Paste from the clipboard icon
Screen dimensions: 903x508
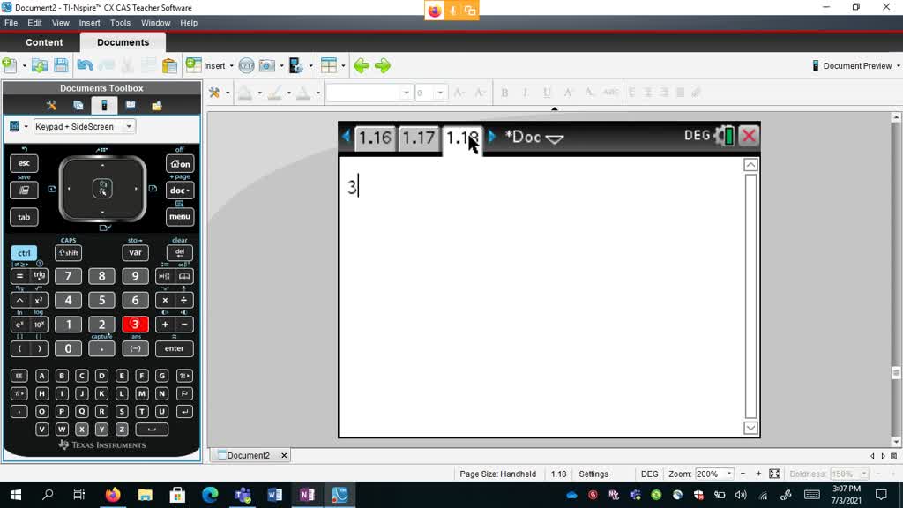(169, 65)
